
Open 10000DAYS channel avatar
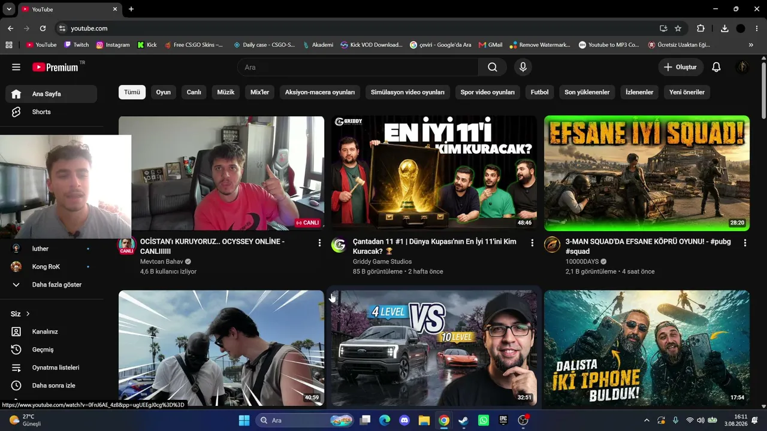tap(552, 245)
